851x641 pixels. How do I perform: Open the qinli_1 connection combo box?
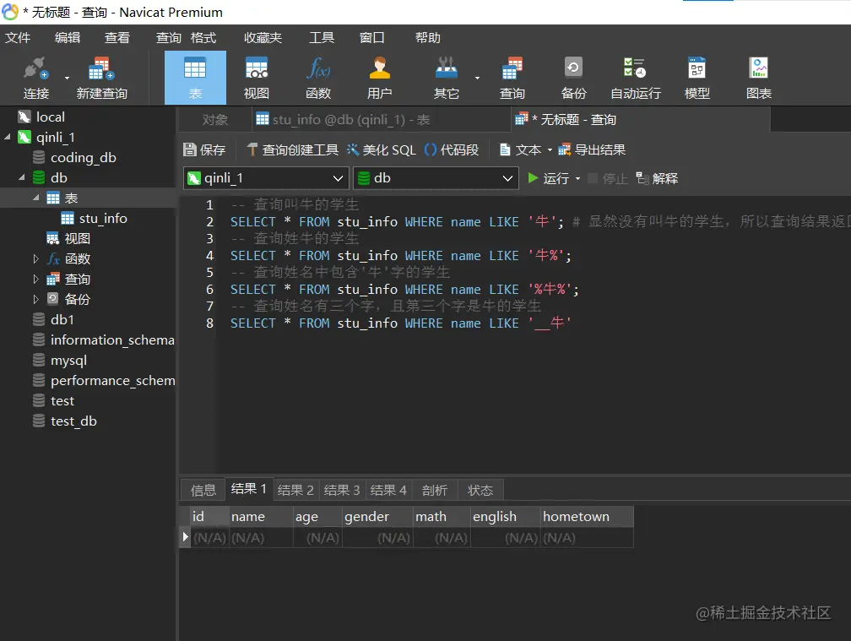point(266,178)
